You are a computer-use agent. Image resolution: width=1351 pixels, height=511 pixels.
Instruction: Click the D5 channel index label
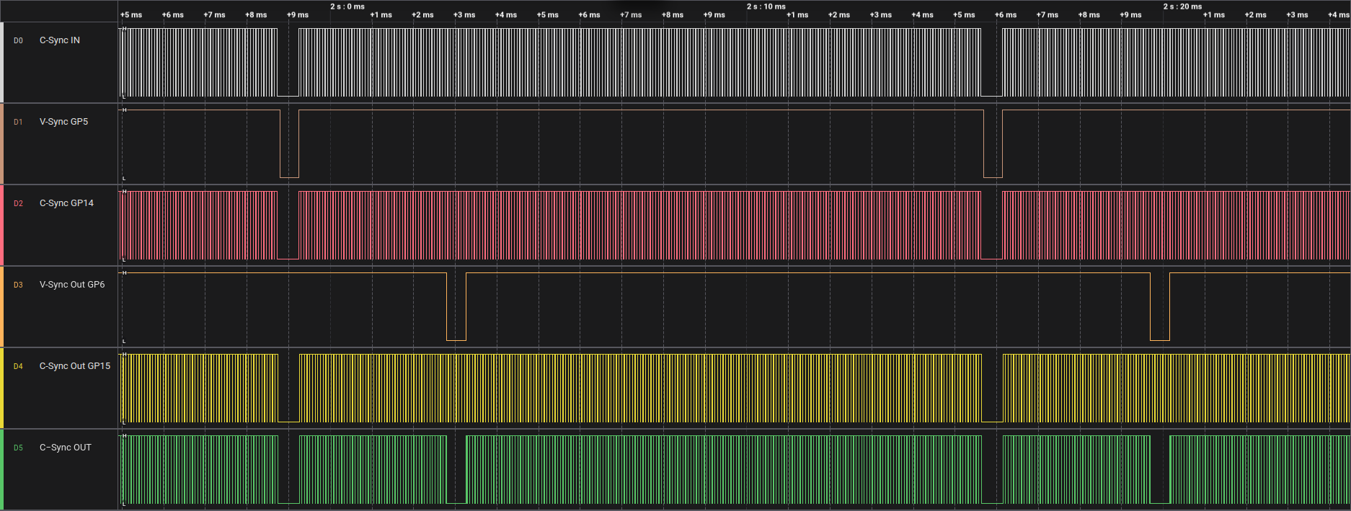[x=18, y=448]
